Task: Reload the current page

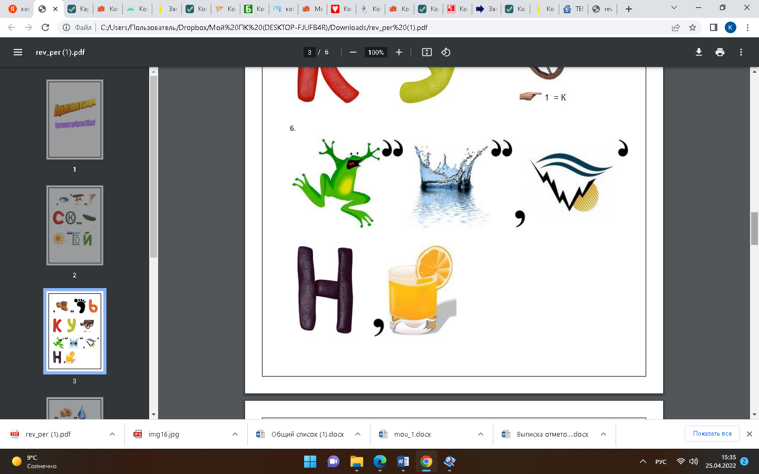Action: click(x=45, y=27)
